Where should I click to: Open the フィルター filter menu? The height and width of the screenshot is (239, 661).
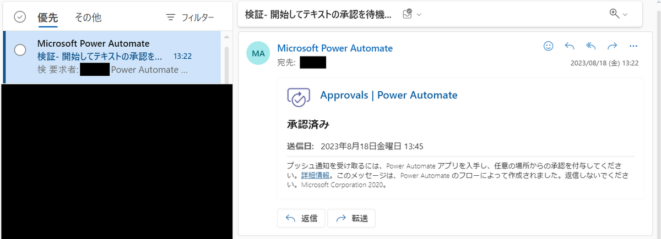pyautogui.click(x=190, y=18)
